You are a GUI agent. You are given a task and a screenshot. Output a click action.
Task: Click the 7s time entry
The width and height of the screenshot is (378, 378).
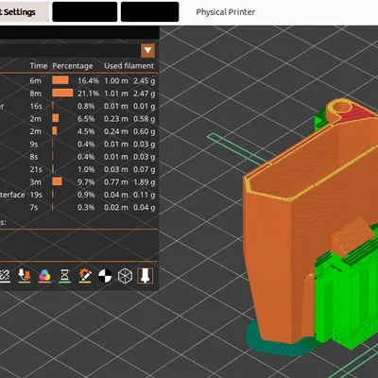(34, 207)
